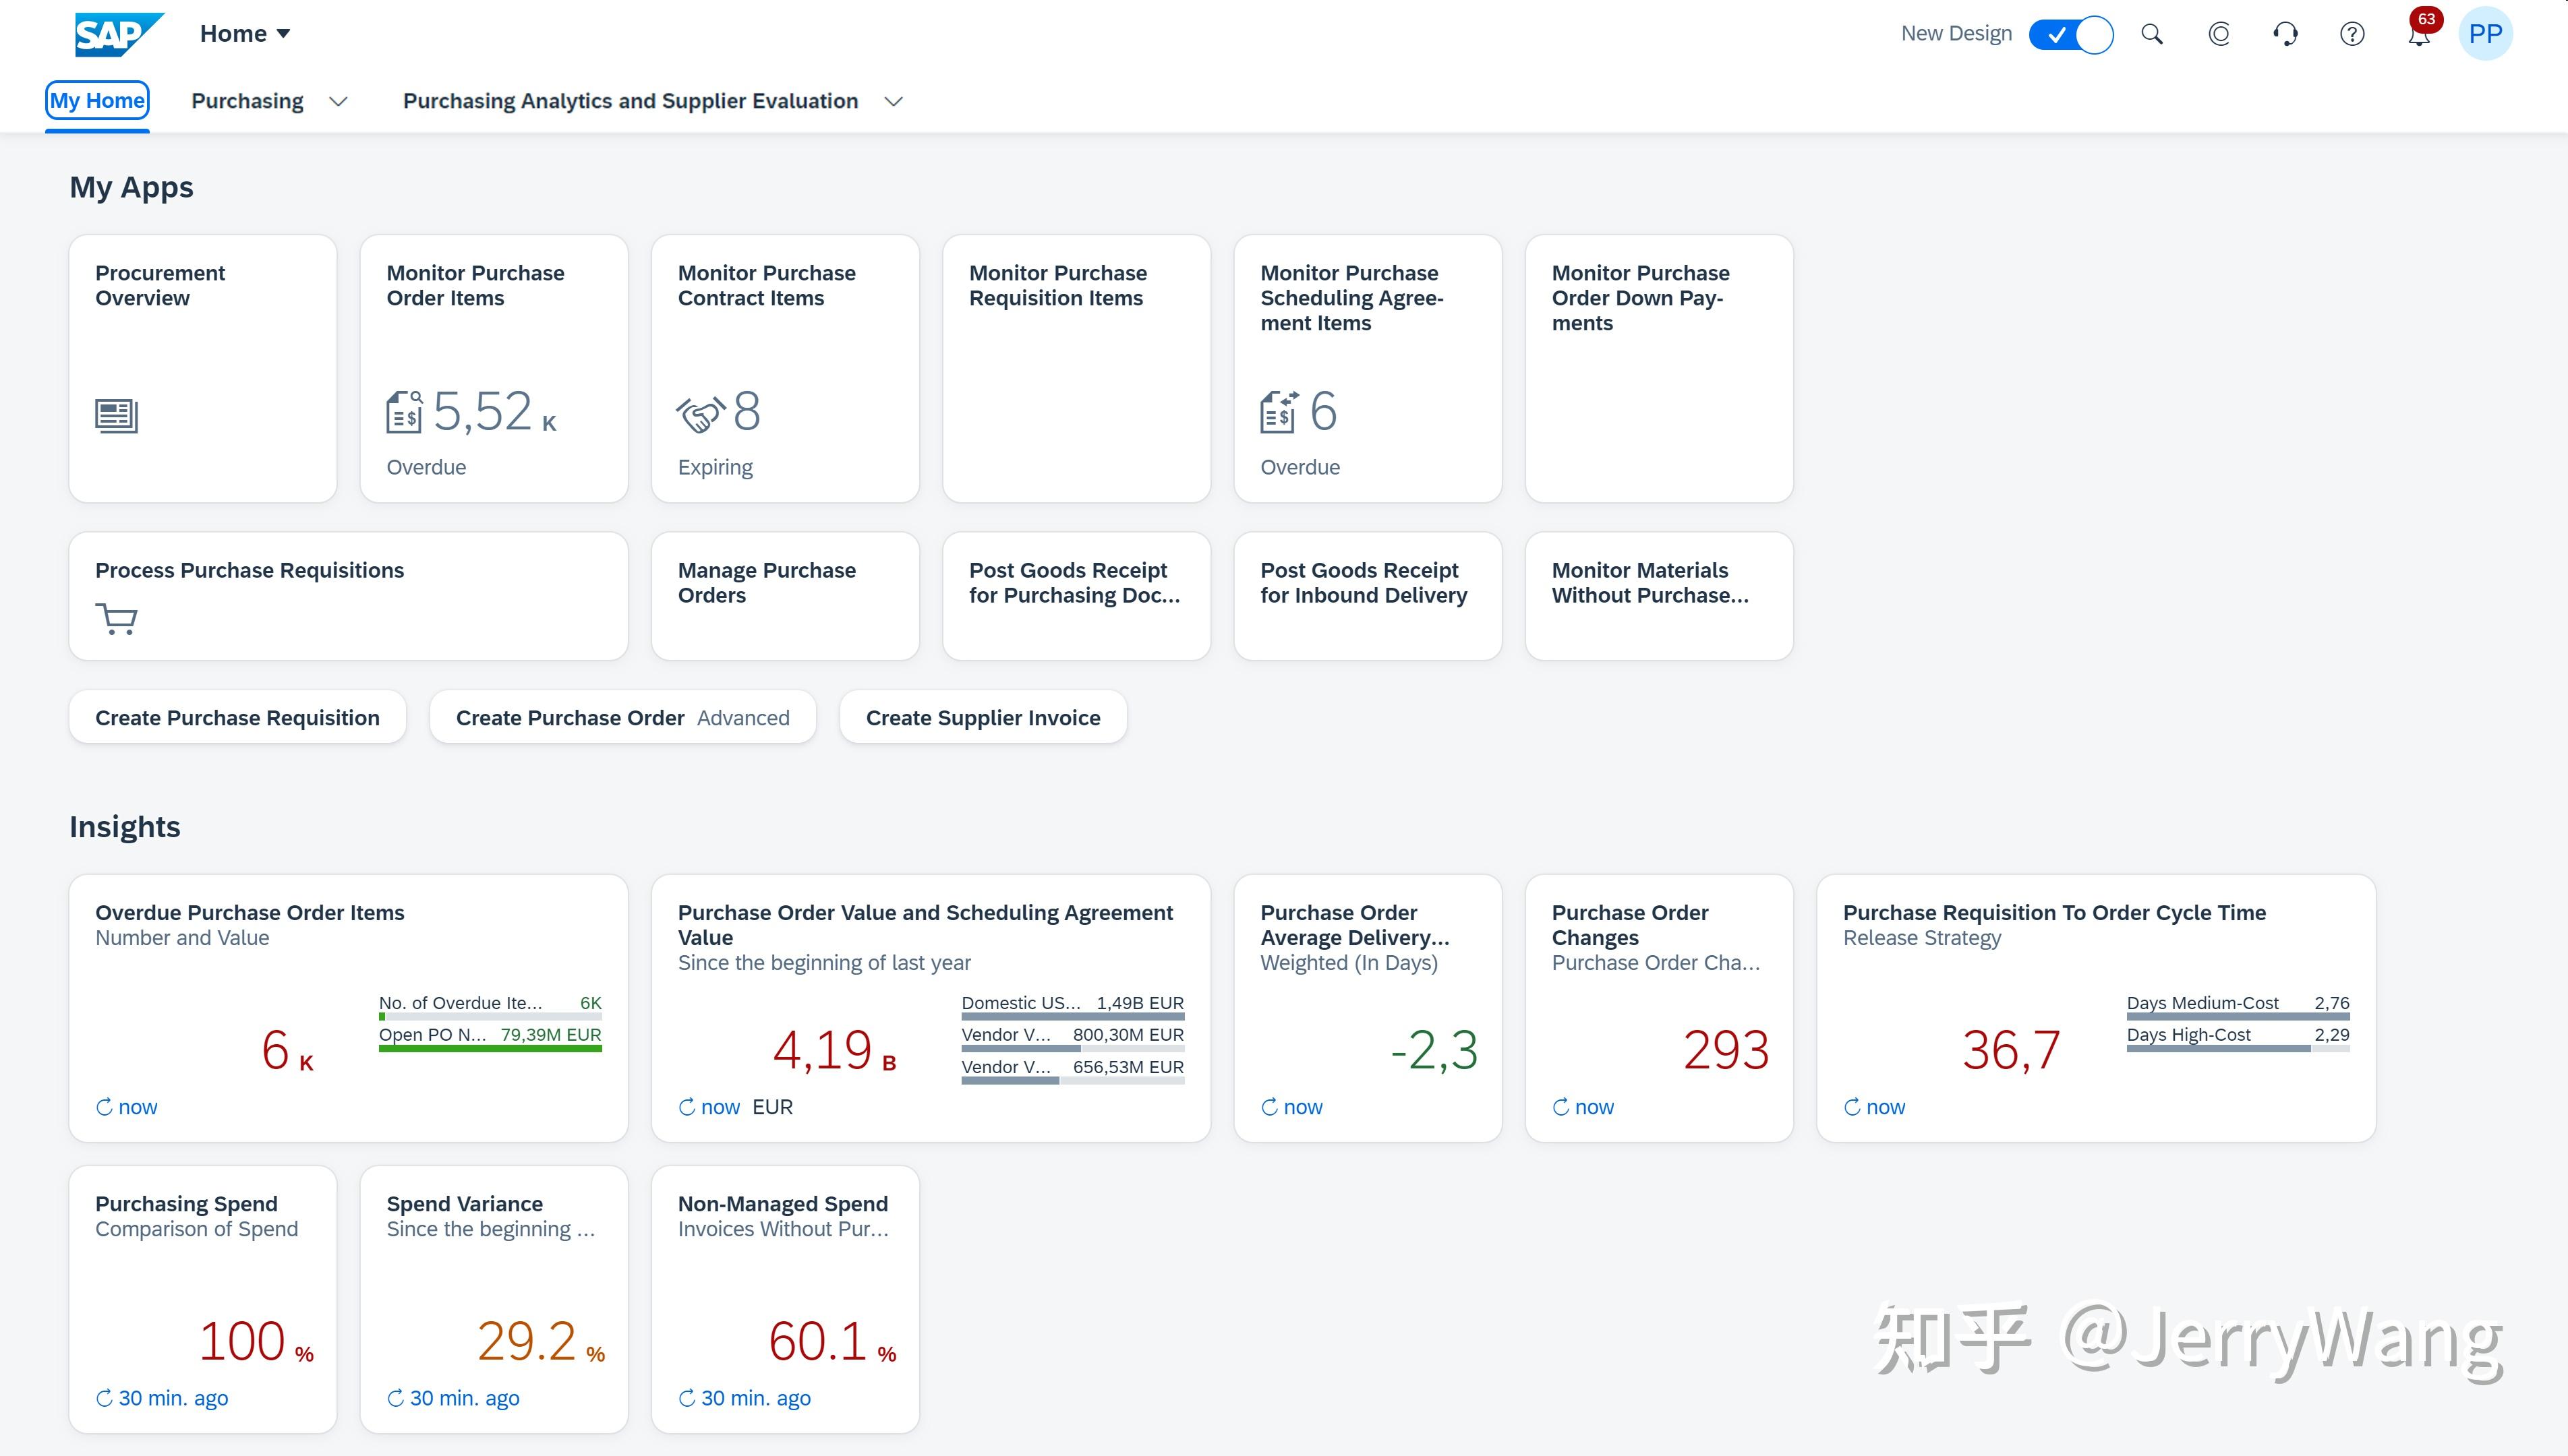Contact support via the headset icon
2568x1456 pixels.
coord(2285,33)
